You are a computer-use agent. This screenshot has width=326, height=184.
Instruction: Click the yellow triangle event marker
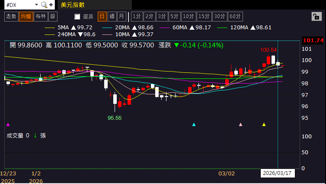(264, 125)
